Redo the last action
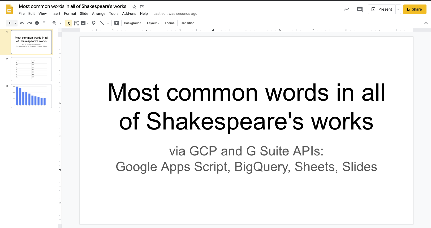 pyautogui.click(x=29, y=23)
